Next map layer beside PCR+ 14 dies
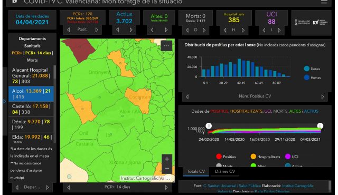 click(166, 188)
